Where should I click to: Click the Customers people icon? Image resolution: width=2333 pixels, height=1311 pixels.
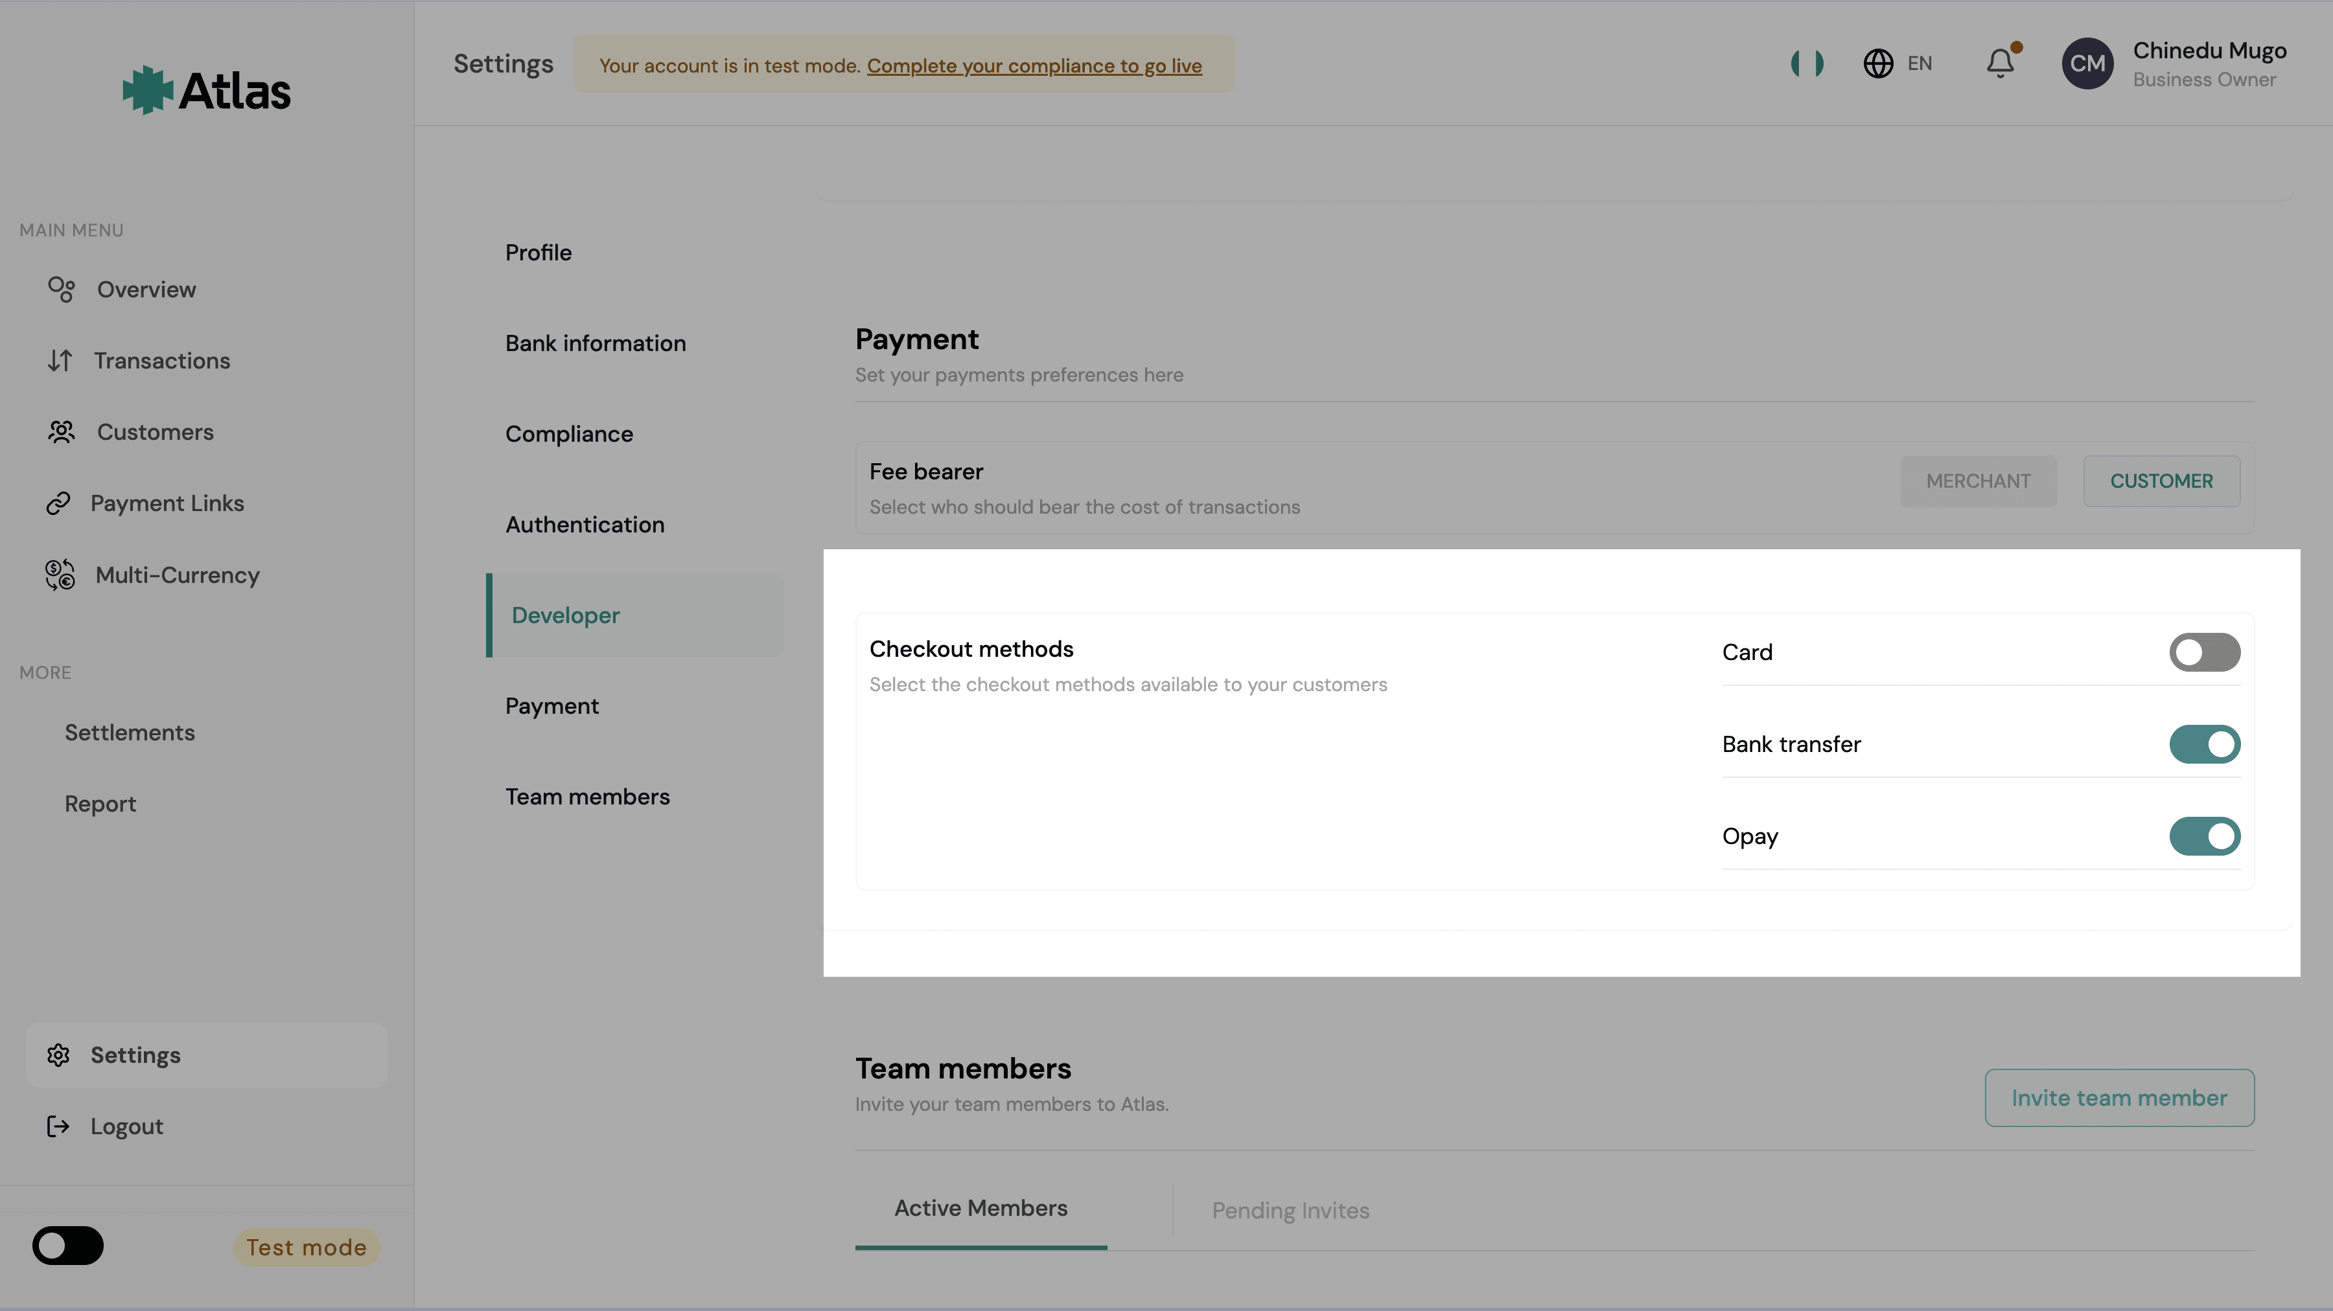pos(61,432)
